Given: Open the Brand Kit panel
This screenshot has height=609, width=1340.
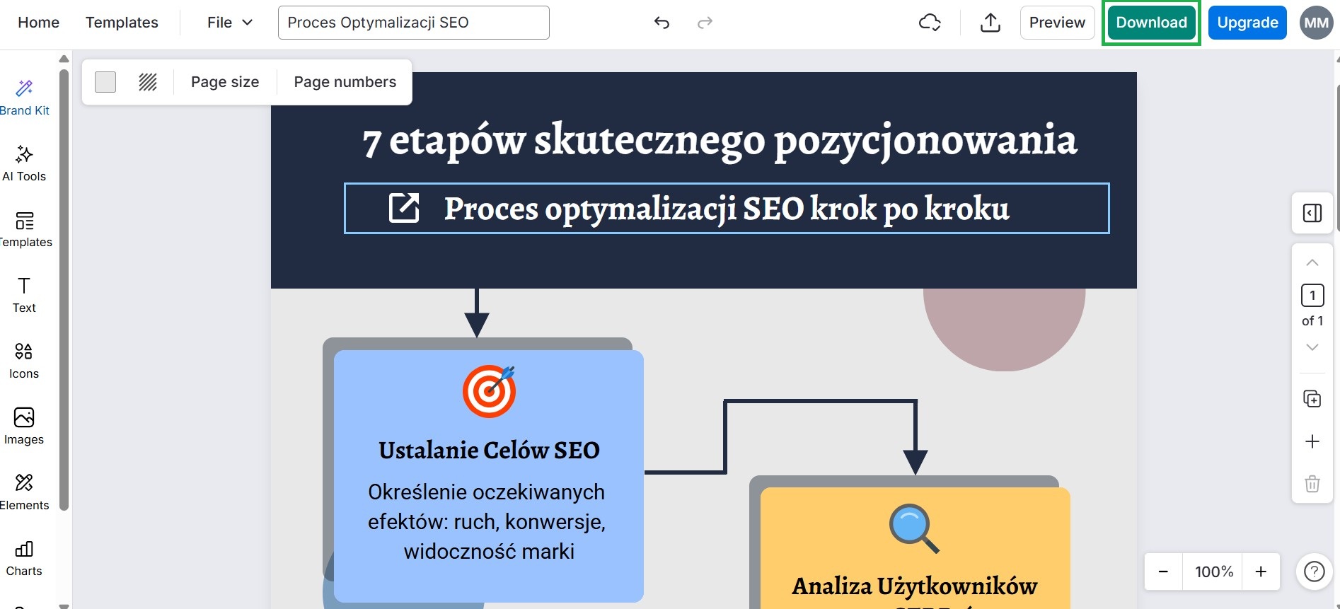Looking at the screenshot, I should click(25, 98).
